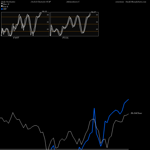This screenshot has width=150, height=150.
Task: Click the Fast K legend swatch
Action: [2, 6]
